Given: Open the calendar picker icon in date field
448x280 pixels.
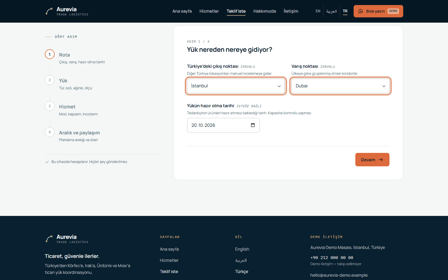Looking at the screenshot, I should pos(253,125).
